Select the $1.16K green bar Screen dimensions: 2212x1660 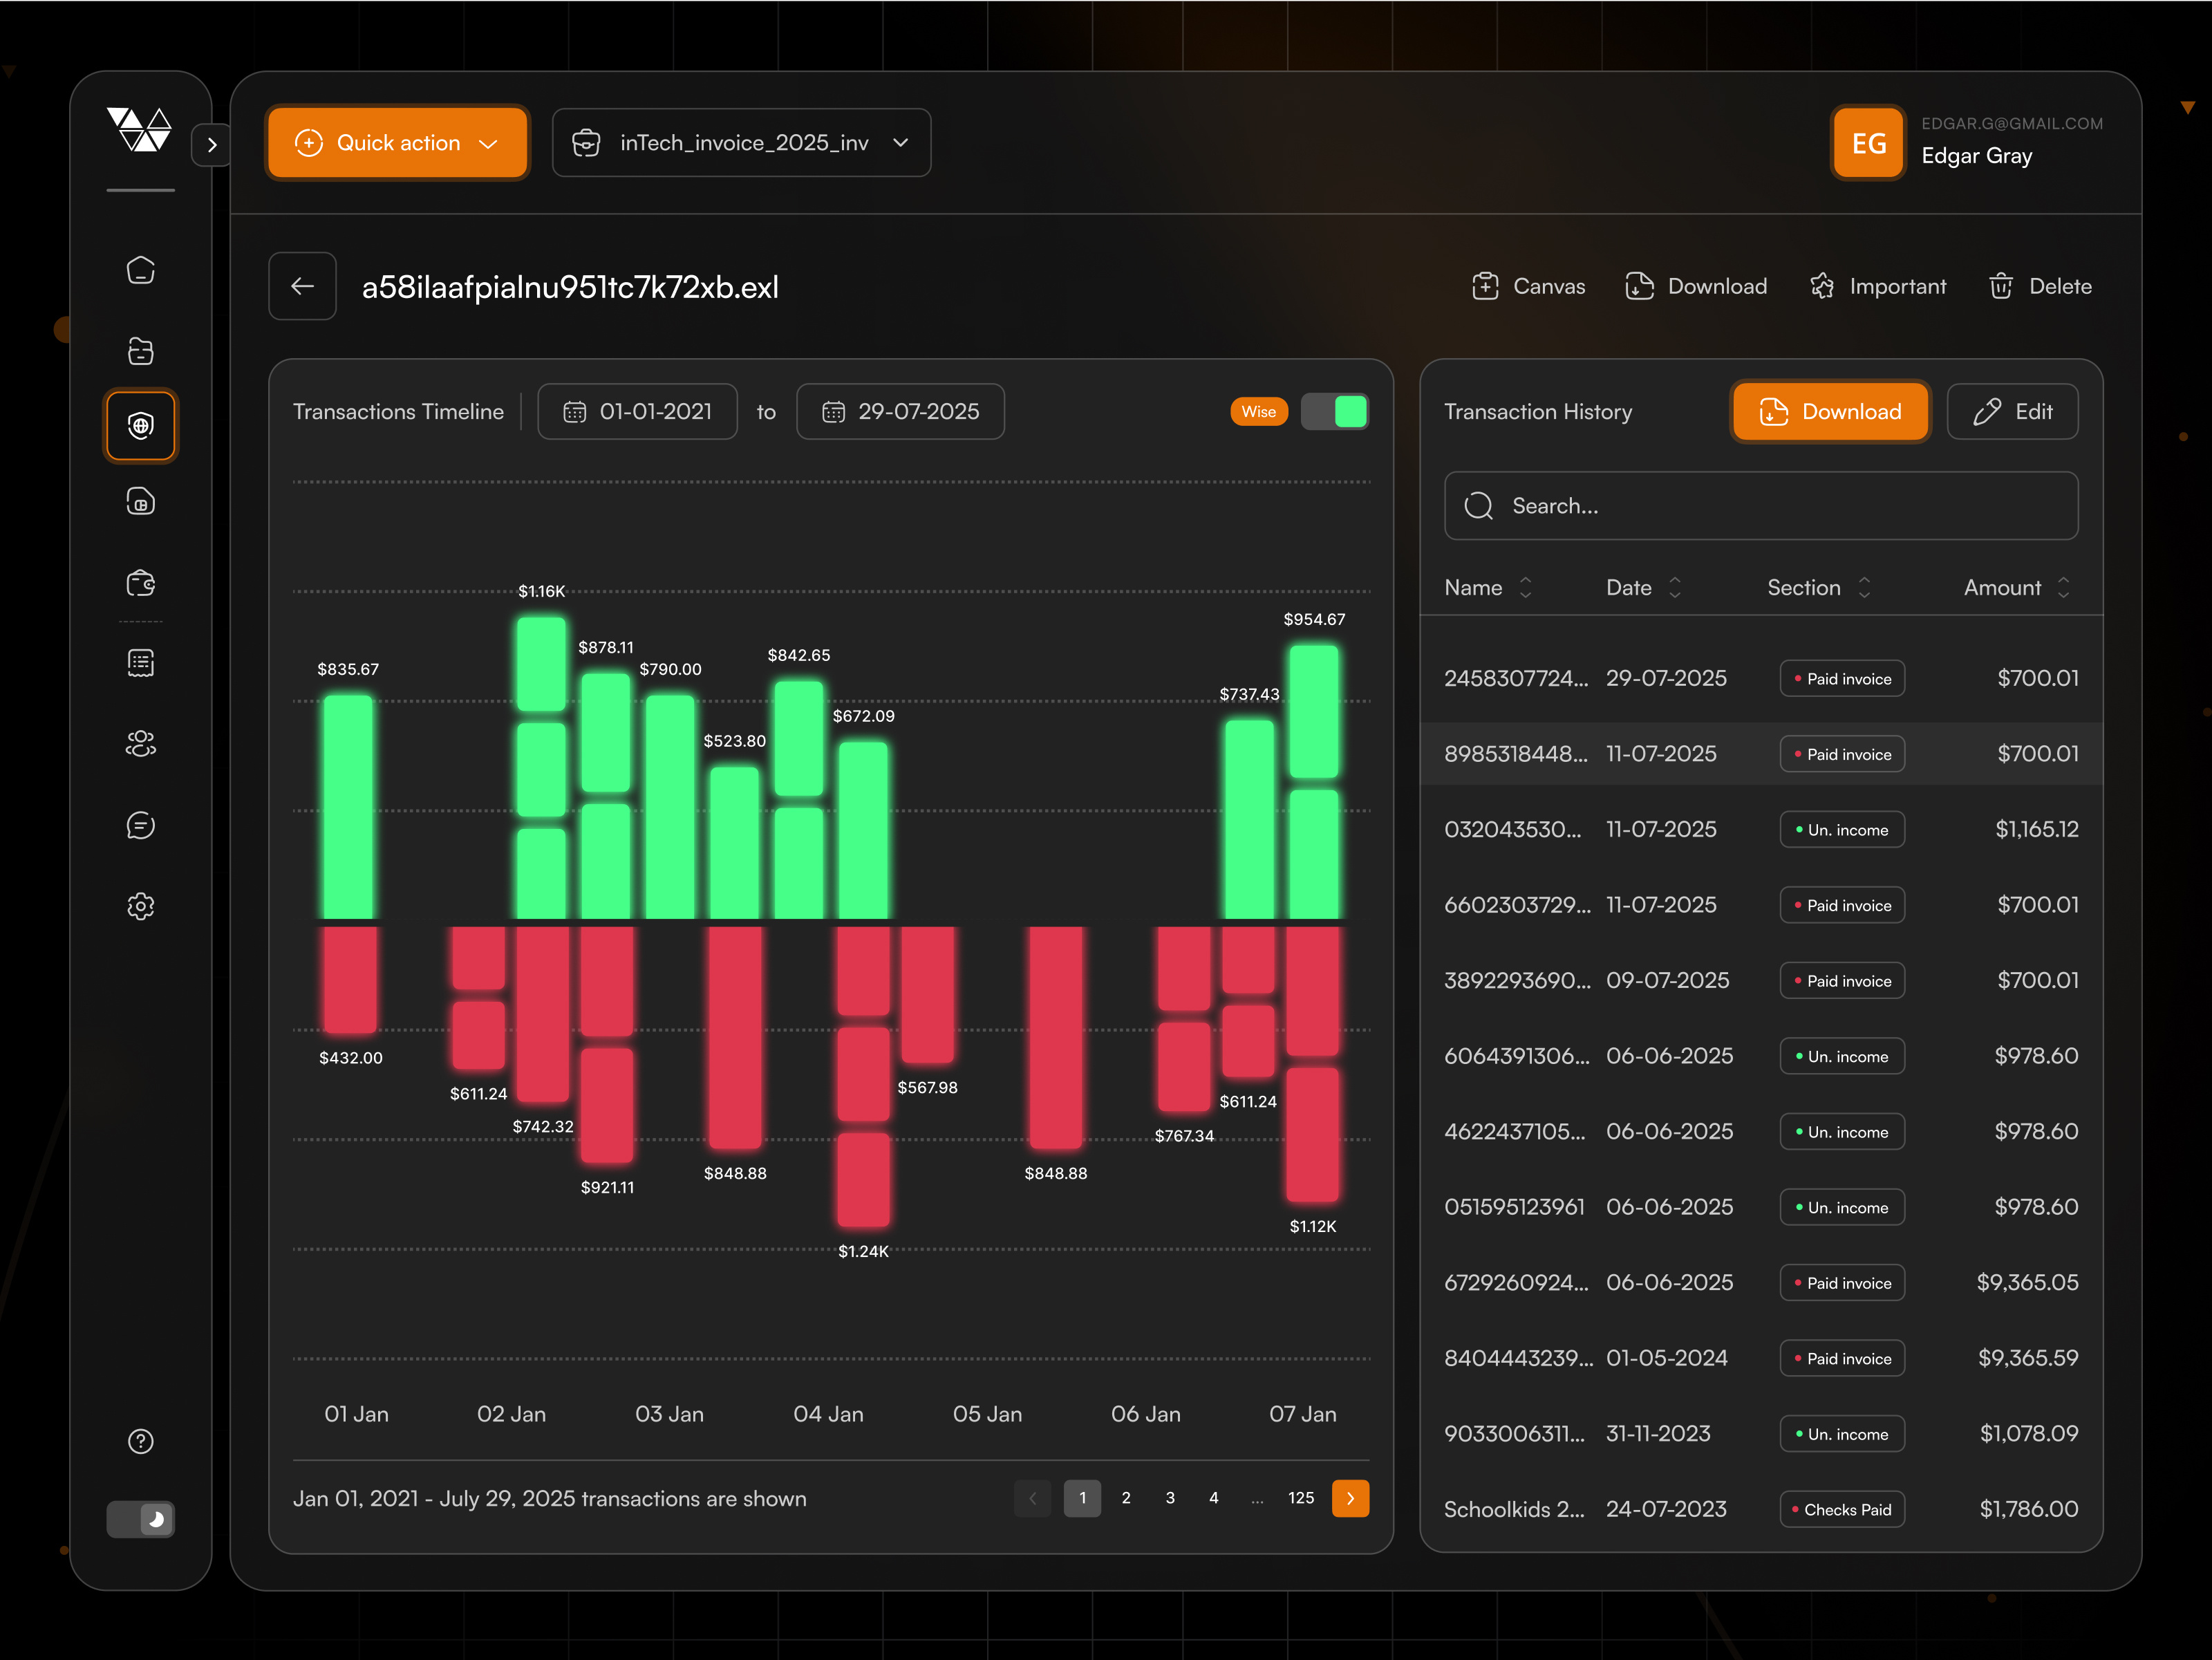[542, 768]
